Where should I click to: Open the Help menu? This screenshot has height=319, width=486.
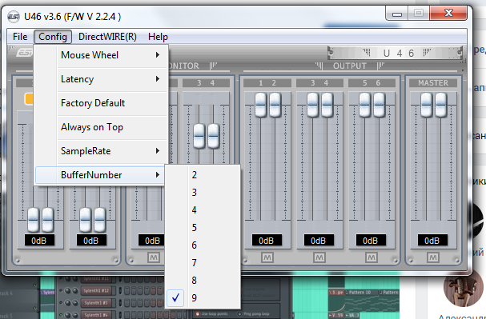point(158,37)
